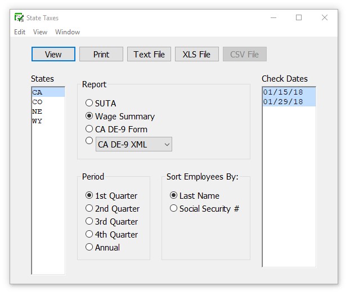Screen dimensions: 350x295
Task: Choose the CA DE-9 Form radio button
Action: [89, 129]
